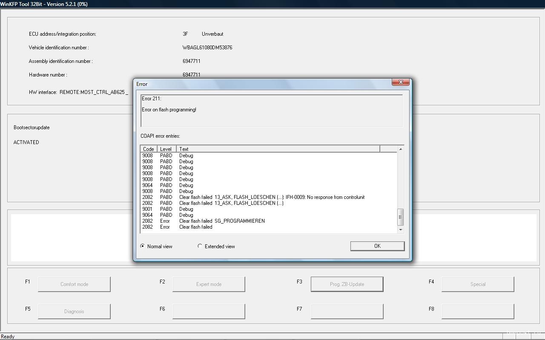The width and height of the screenshot is (545, 340).
Task: Open the Special function button
Action: [x=478, y=284]
